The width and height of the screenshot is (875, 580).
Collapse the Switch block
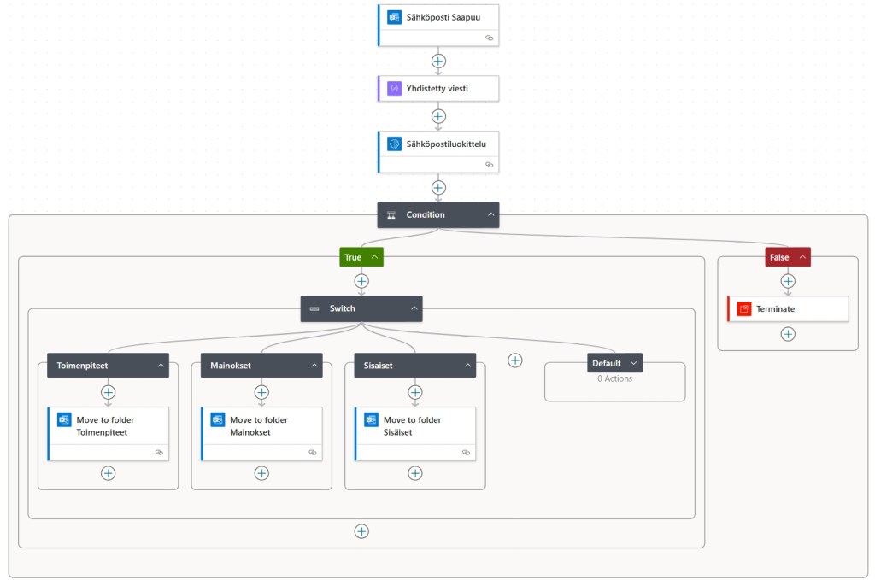[414, 308]
